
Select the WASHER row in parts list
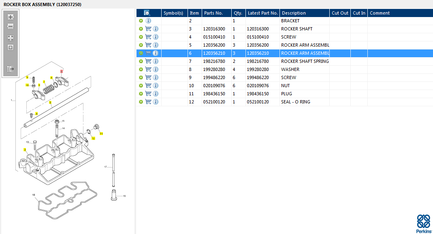(290, 69)
